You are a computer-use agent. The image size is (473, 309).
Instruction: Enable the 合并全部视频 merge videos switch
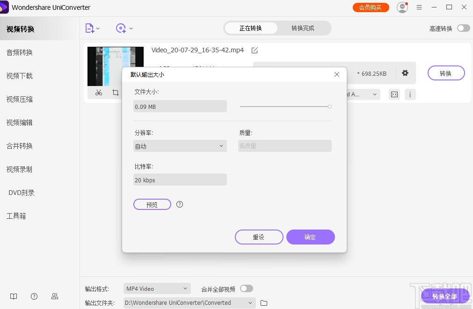point(247,288)
